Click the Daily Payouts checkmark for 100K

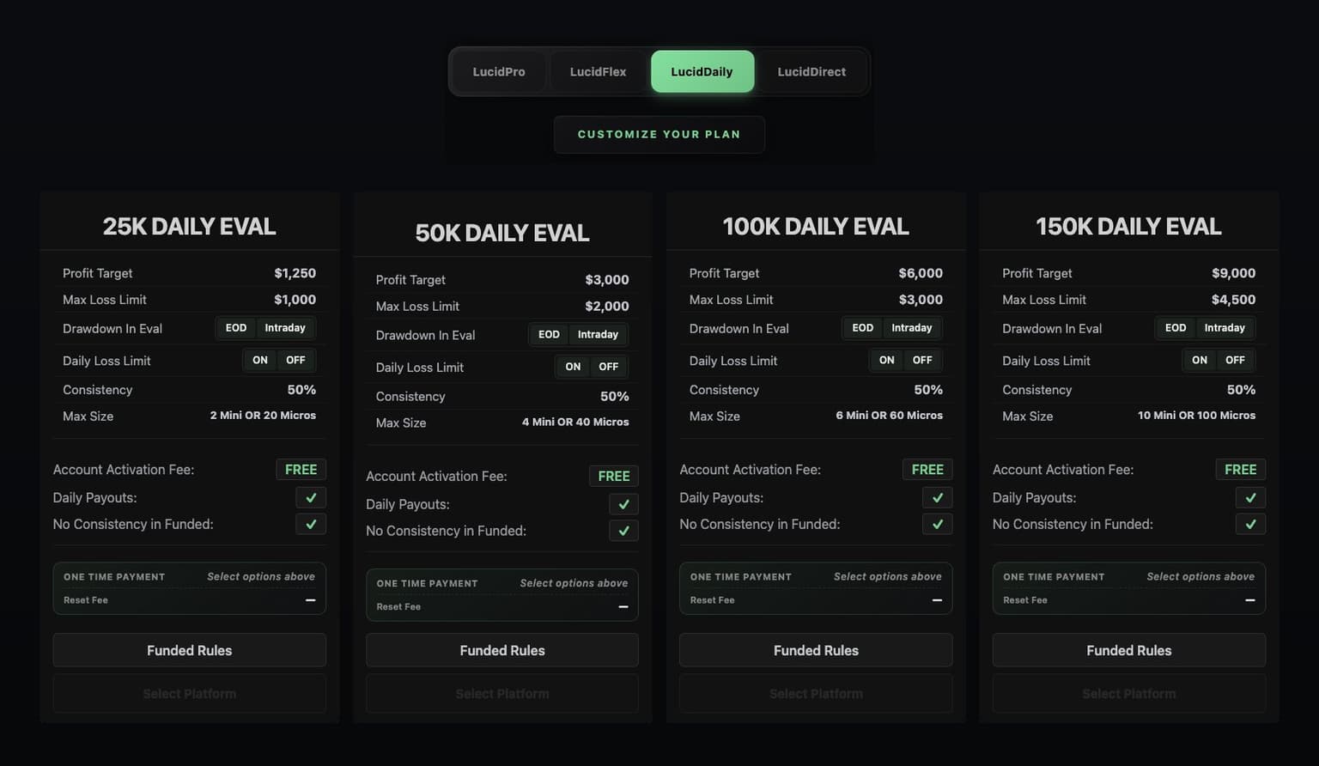coord(938,497)
